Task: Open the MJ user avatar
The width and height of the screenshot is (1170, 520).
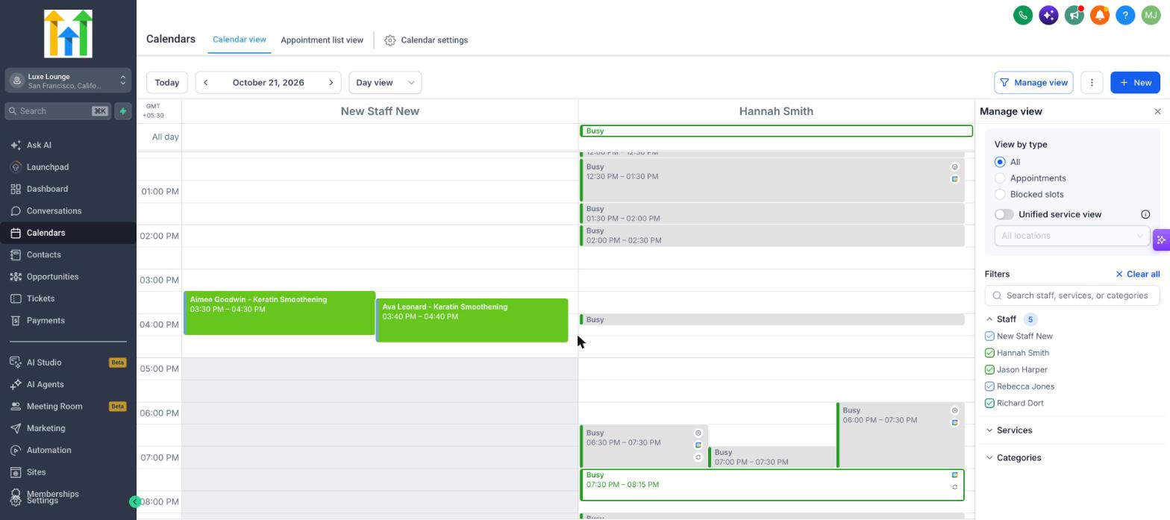Action: tap(1151, 15)
